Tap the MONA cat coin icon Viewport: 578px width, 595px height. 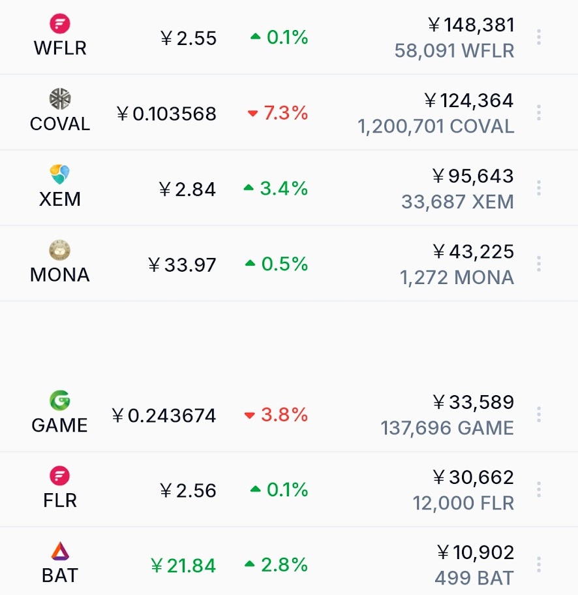click(60, 249)
